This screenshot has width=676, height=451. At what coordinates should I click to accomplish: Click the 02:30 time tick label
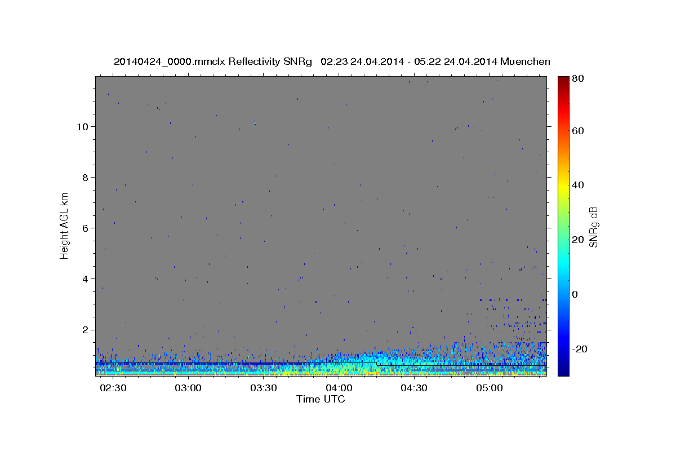113,388
